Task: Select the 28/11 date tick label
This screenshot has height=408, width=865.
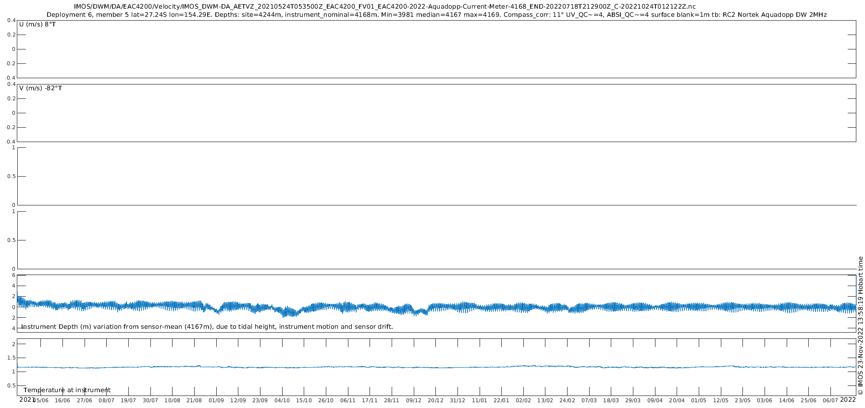Action: [392, 400]
